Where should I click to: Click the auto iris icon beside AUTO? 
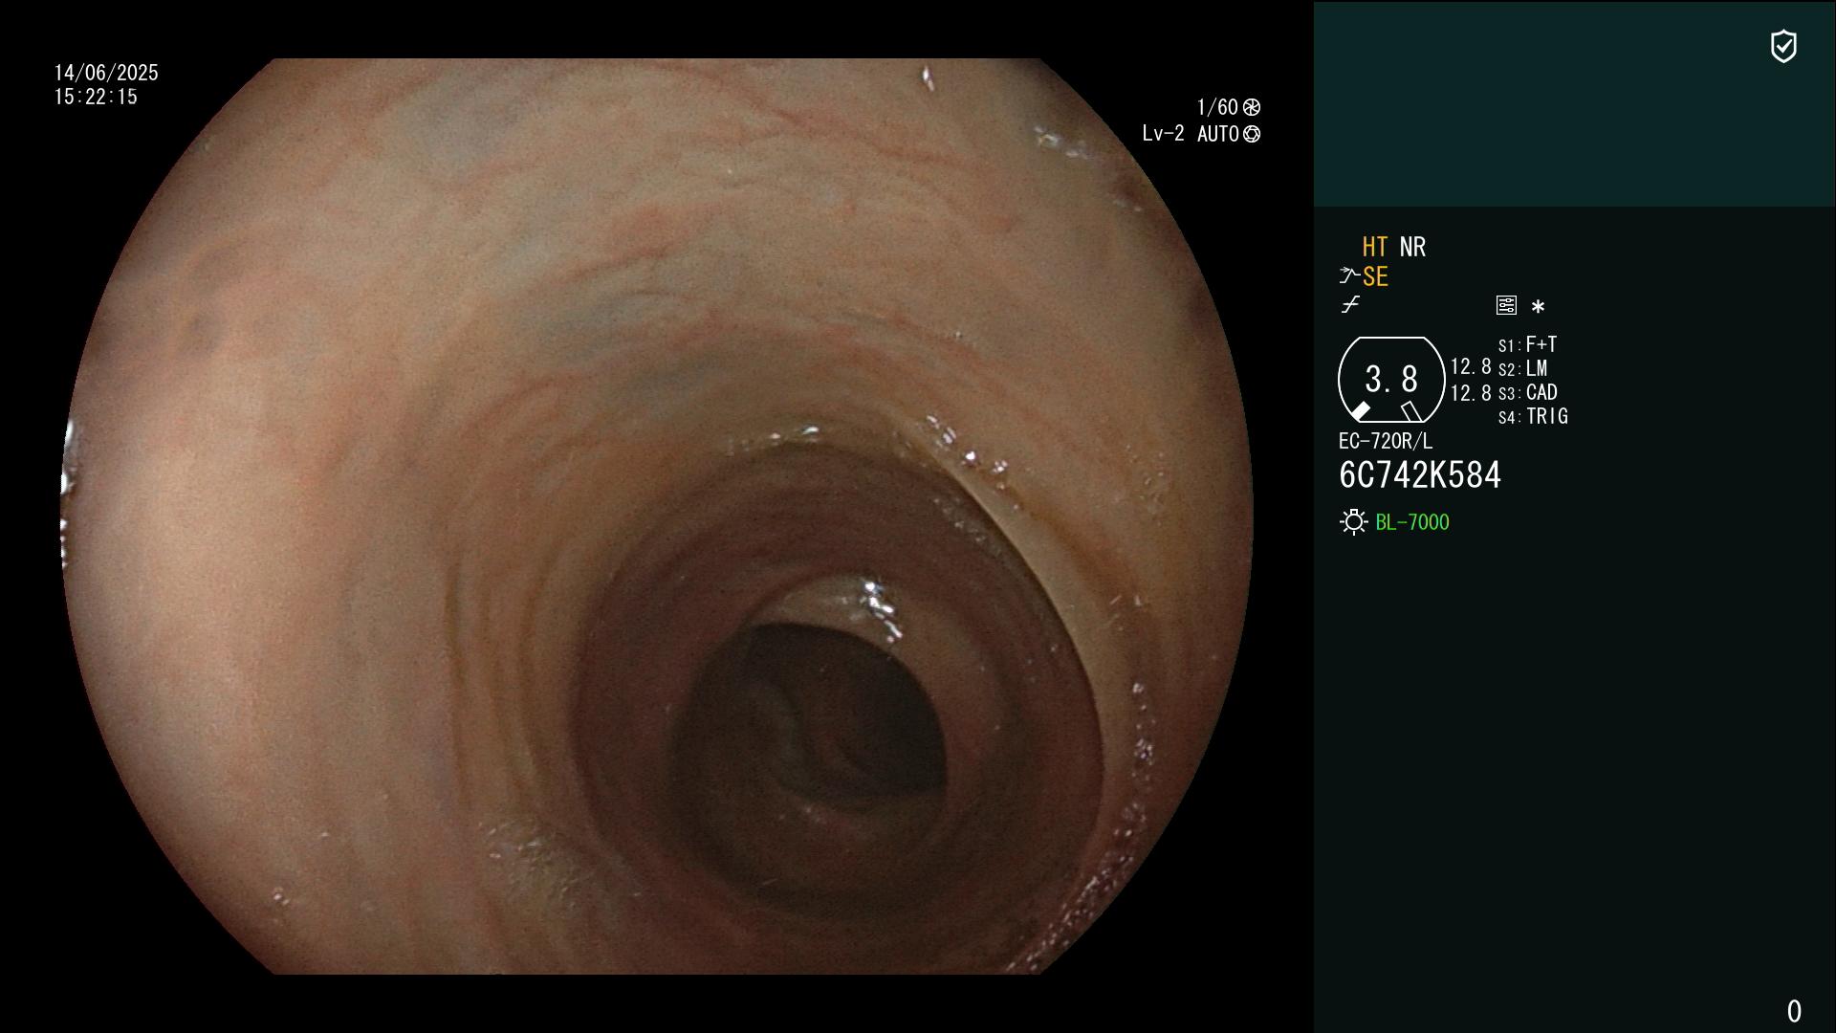point(1252,134)
